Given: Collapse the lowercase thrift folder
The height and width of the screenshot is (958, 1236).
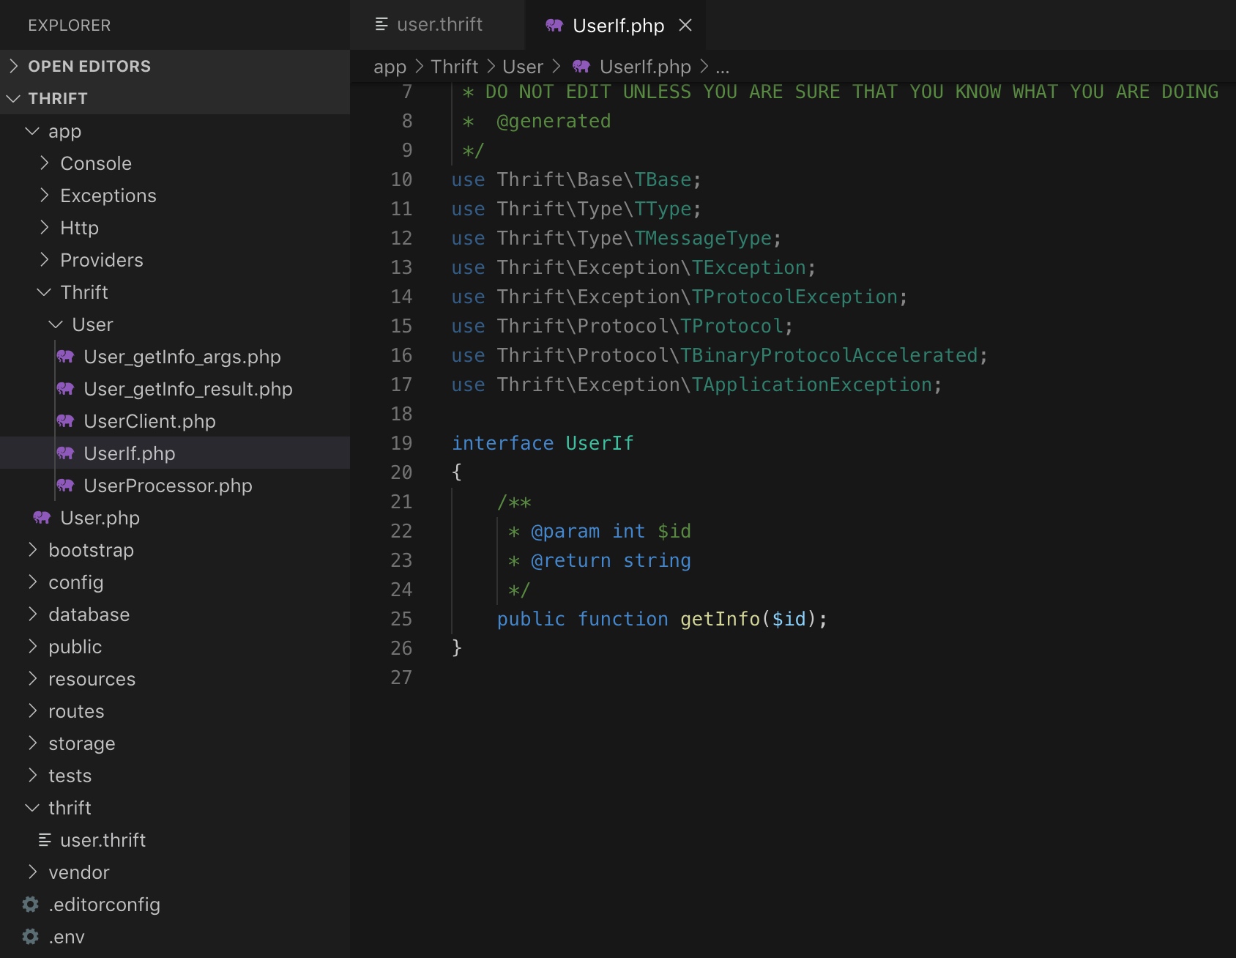Looking at the screenshot, I should (174, 808).
